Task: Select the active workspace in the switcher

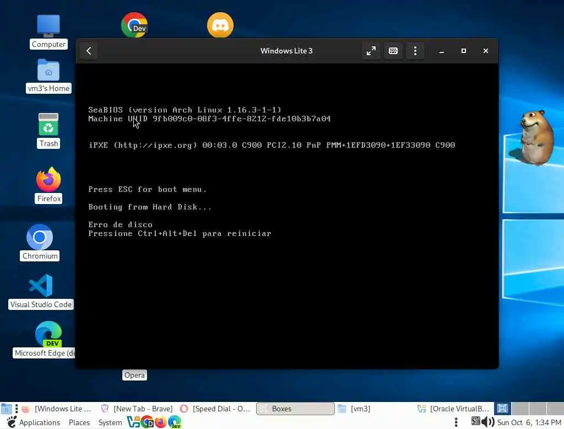Action: click(x=502, y=408)
